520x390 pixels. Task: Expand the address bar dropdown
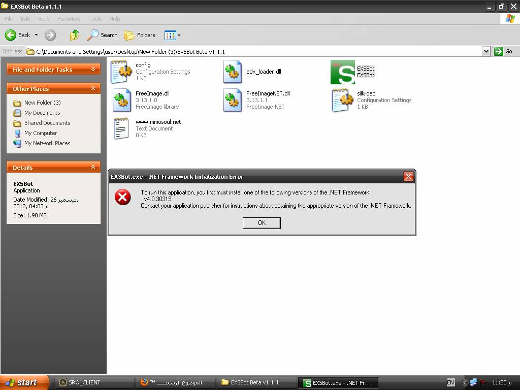click(486, 51)
